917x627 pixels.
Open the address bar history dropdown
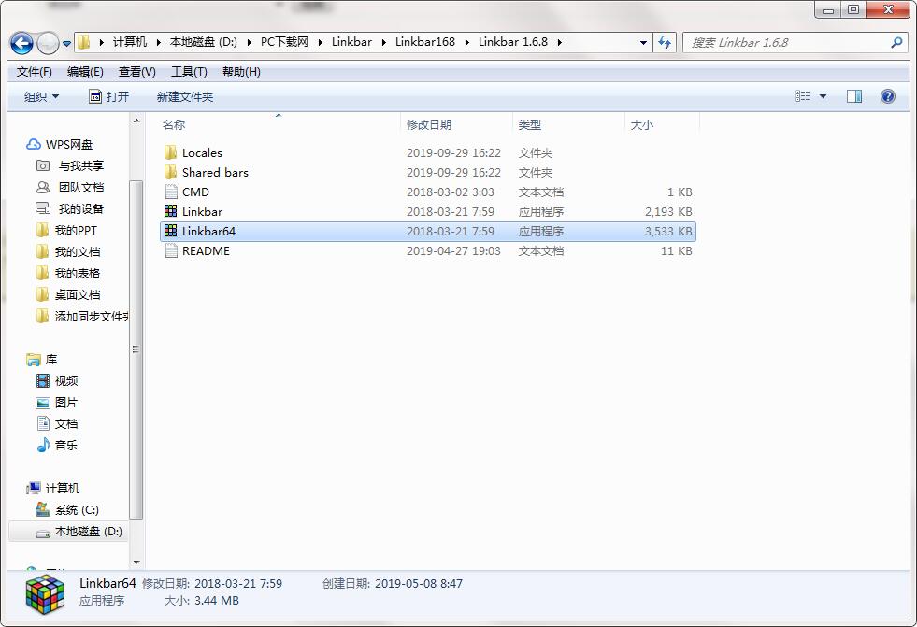pos(643,42)
